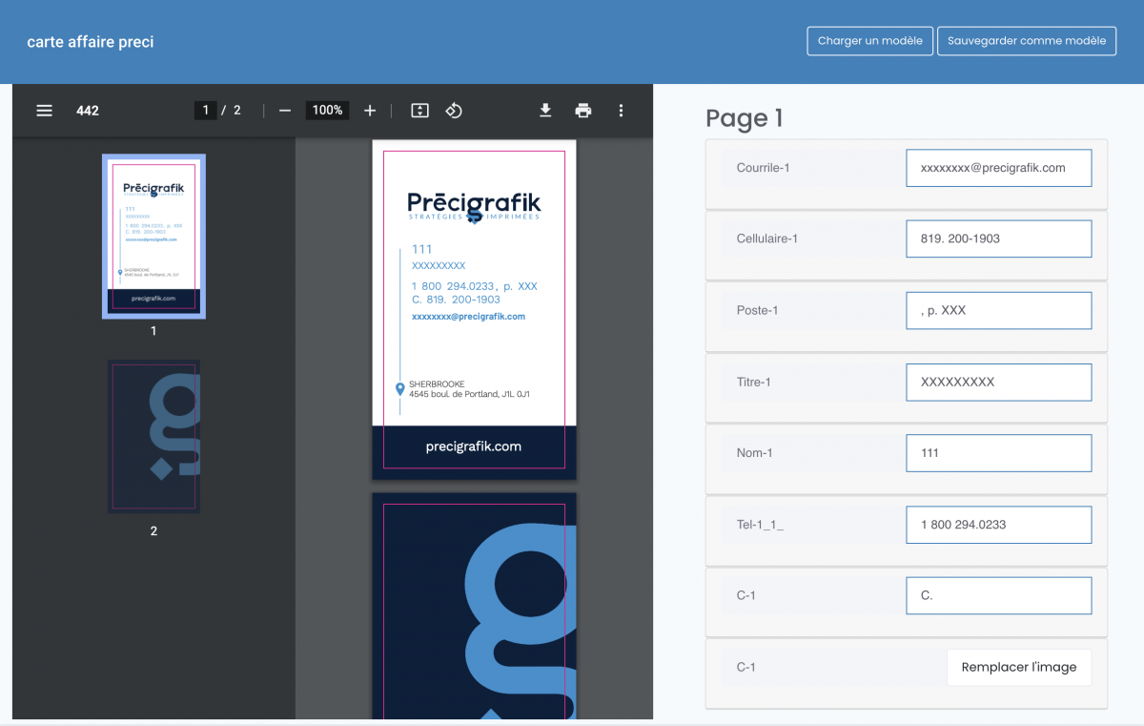Click the Poste-1 label
The image size is (1144, 726).
[x=758, y=310]
